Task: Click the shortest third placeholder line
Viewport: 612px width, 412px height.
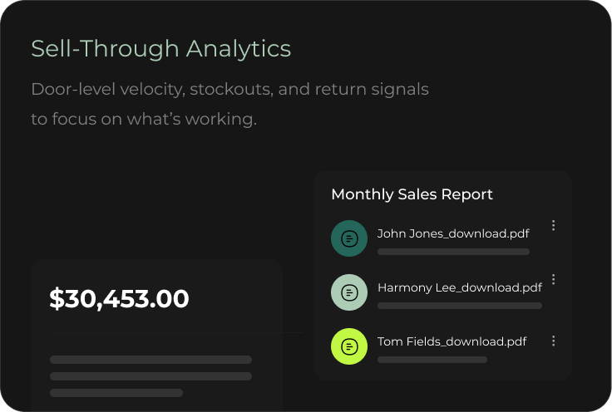Action: (x=116, y=393)
